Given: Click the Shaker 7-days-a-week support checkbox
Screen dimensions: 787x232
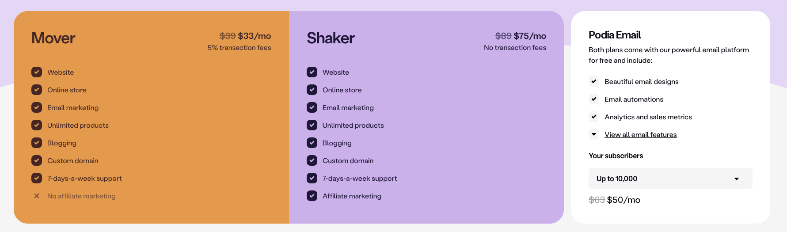Looking at the screenshot, I should (x=312, y=178).
